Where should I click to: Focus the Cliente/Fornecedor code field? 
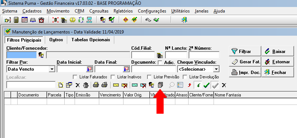point(21,55)
